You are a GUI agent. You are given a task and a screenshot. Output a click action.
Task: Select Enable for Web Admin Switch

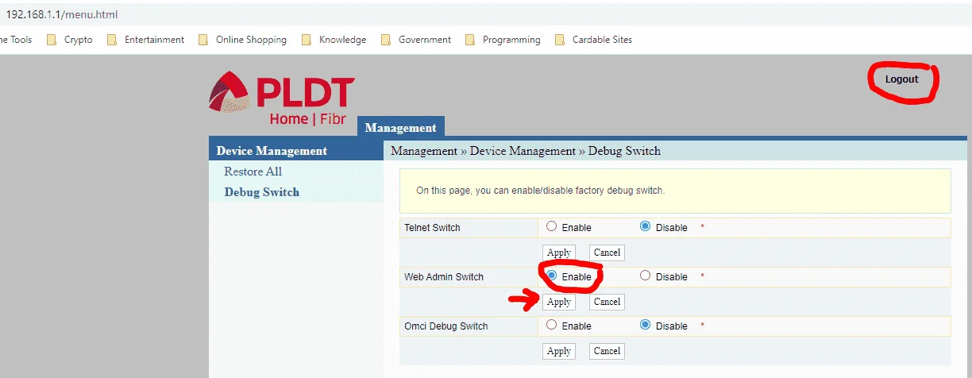coord(552,276)
